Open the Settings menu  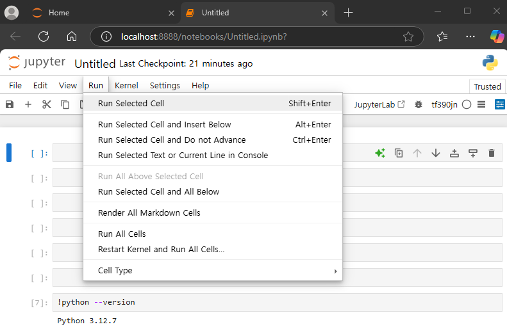coord(165,86)
